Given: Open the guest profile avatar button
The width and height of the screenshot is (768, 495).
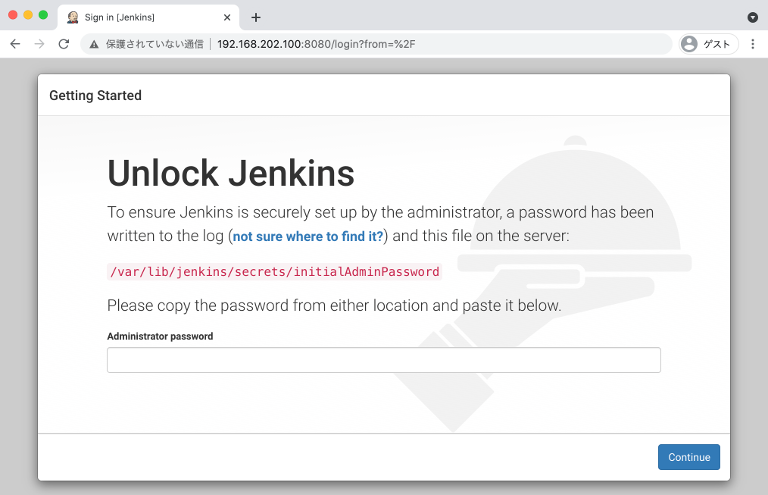Looking at the screenshot, I should tap(708, 44).
